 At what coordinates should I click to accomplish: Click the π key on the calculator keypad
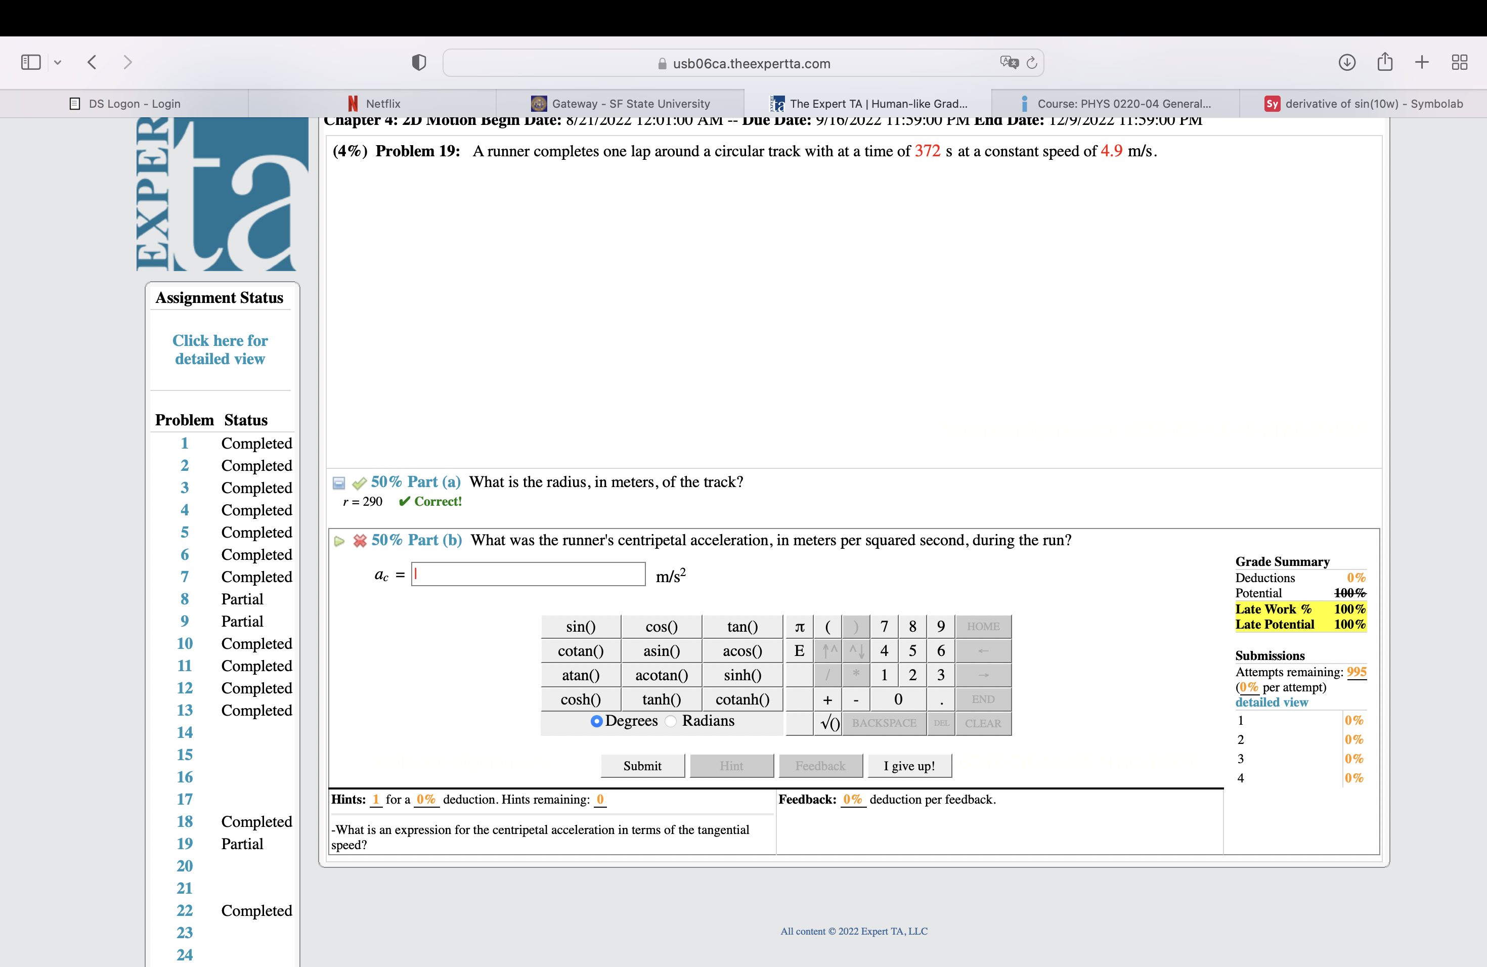[x=799, y=626]
